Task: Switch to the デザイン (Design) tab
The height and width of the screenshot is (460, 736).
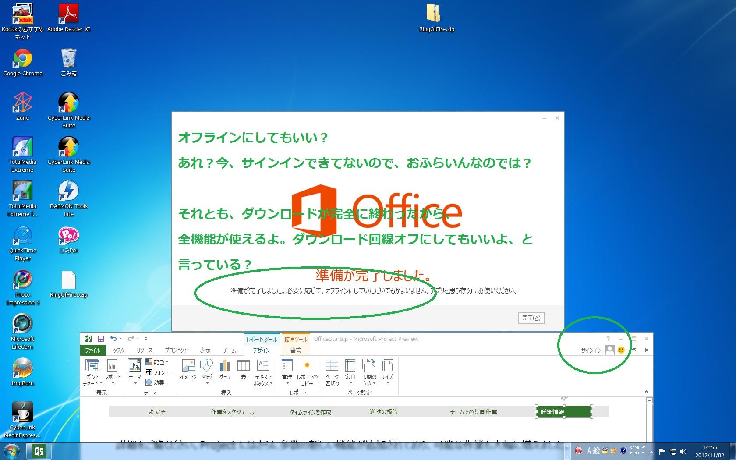Action: coord(262,350)
